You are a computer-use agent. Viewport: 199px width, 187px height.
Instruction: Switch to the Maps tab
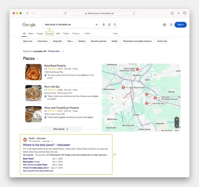point(31,33)
